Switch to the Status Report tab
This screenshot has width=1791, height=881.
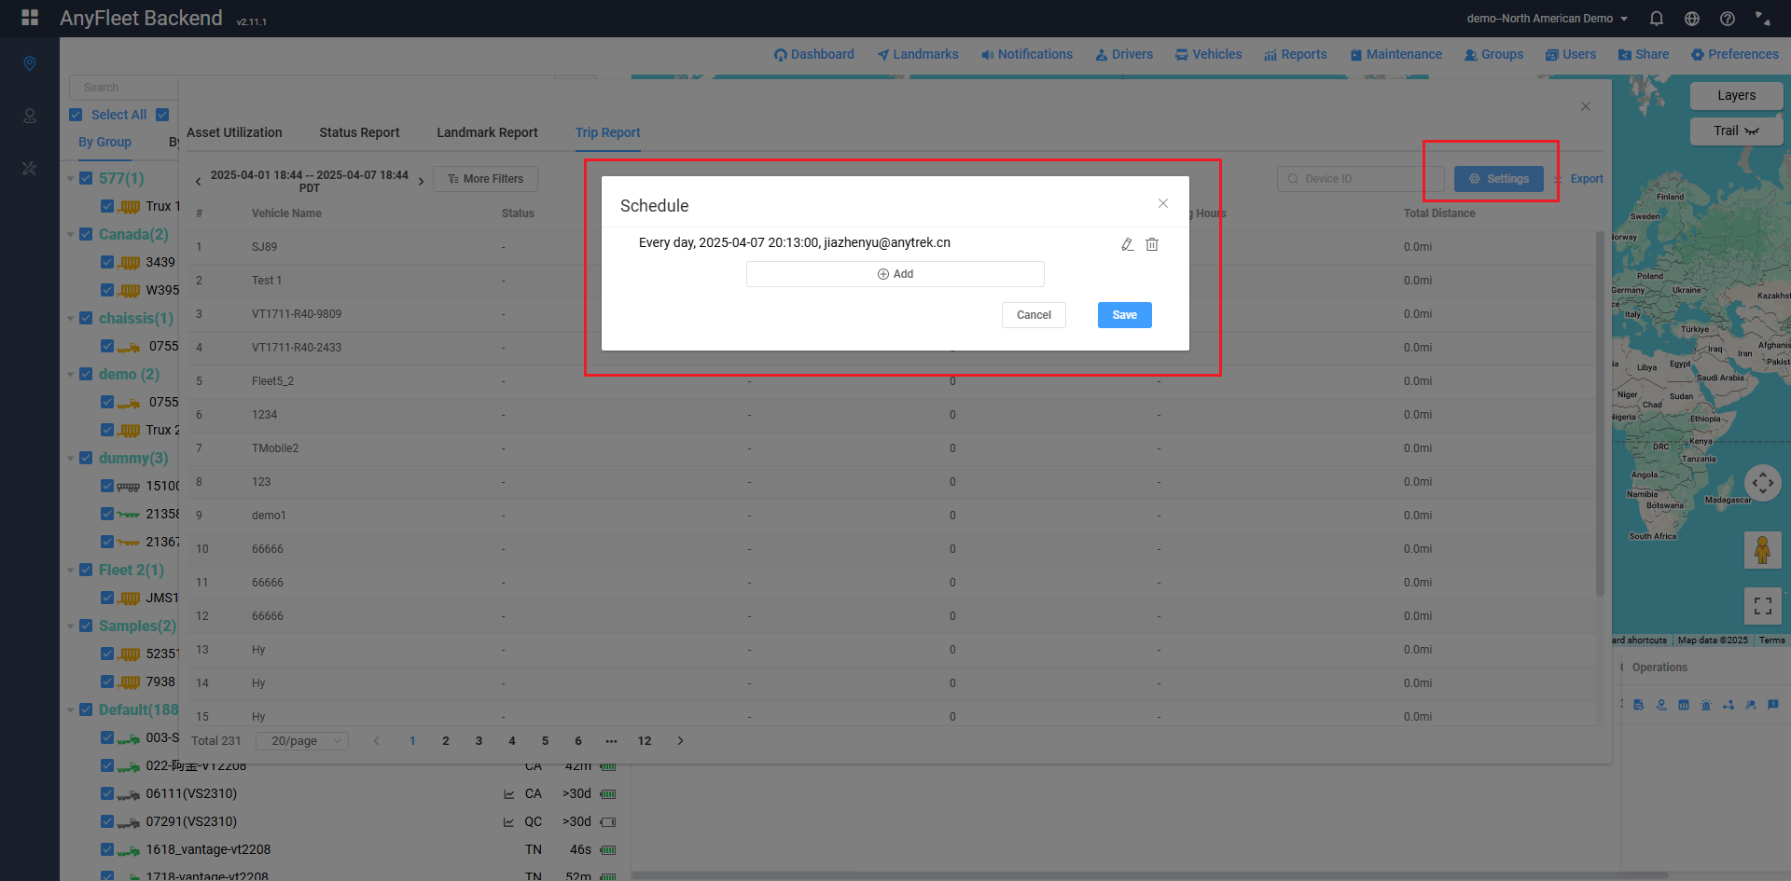(359, 132)
